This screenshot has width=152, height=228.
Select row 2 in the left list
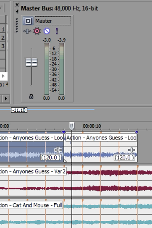click(x=3, y=38)
